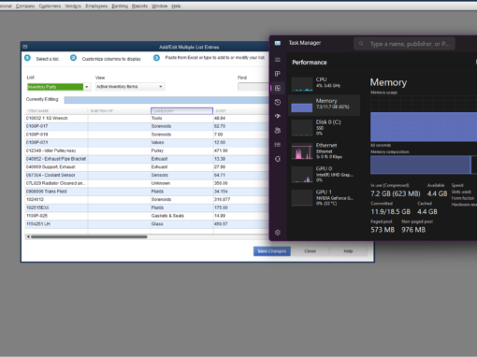Select item '010032 1 1/2 Wrench'
The height and width of the screenshot is (357, 477).
click(x=47, y=118)
